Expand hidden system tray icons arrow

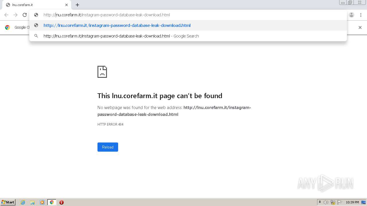click(320, 202)
